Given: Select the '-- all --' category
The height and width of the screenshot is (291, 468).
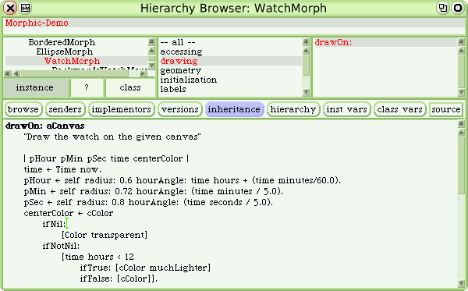Looking at the screenshot, I should click(x=178, y=42).
